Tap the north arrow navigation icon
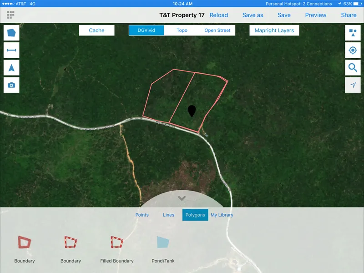The height and width of the screenshot is (273, 364). (x=11, y=67)
